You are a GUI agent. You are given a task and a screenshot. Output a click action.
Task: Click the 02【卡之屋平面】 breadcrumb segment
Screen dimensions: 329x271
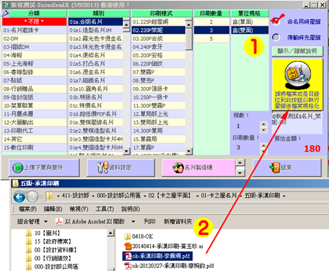click(x=169, y=196)
